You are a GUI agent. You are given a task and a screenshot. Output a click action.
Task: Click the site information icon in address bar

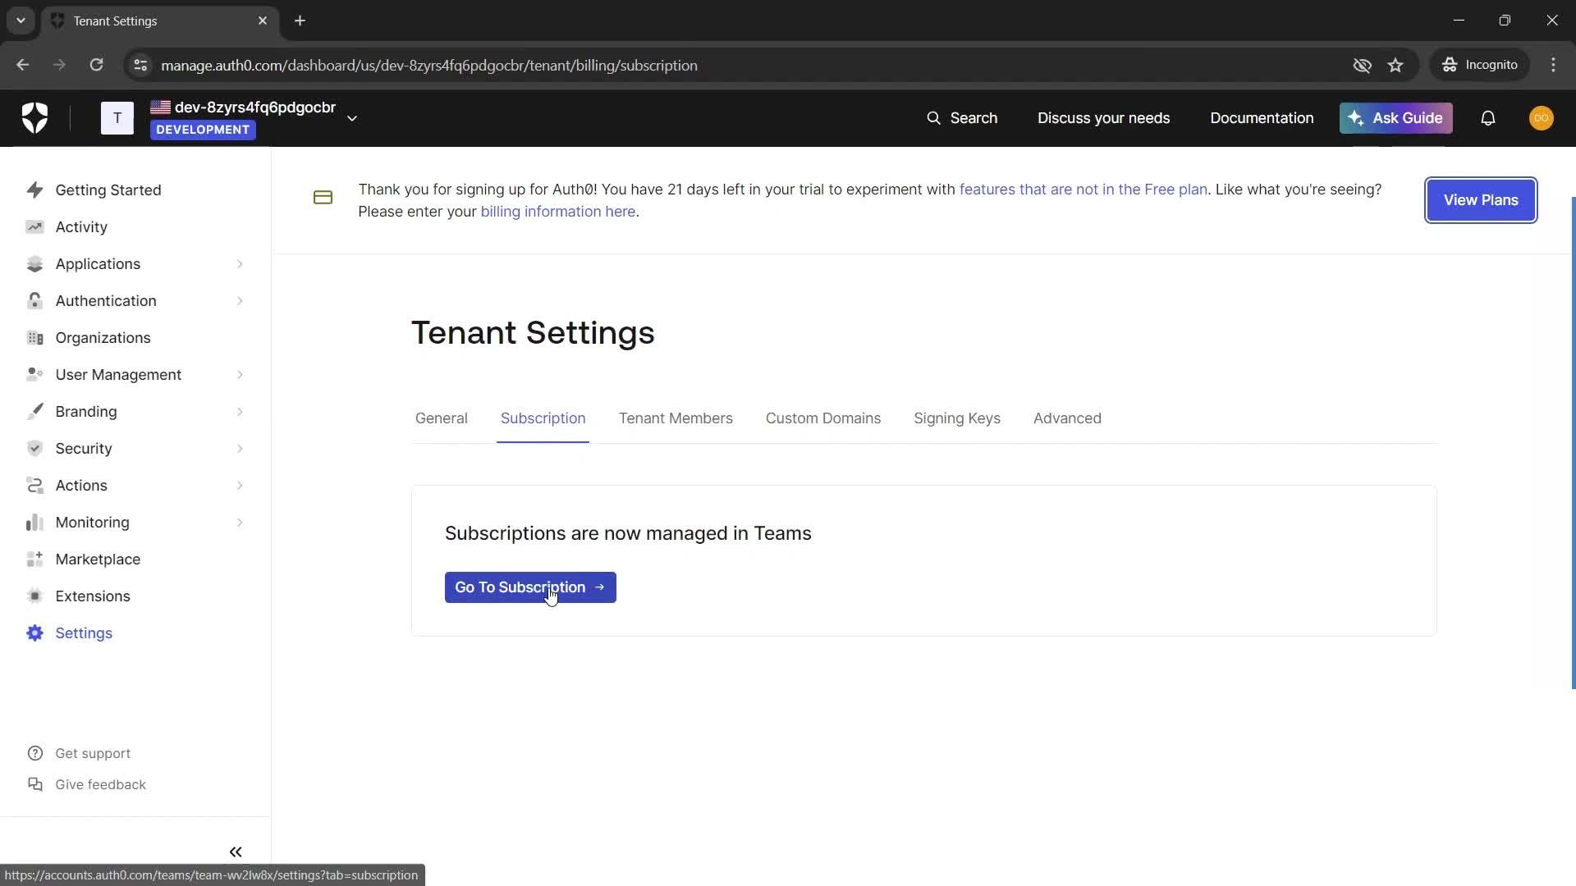click(140, 65)
